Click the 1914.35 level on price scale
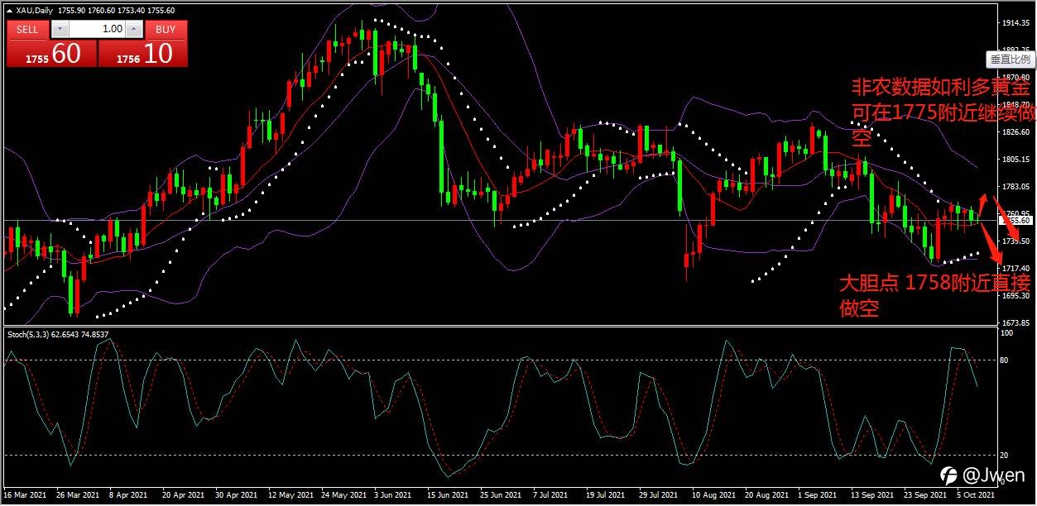Viewport: 1037px width, 506px height. (x=1015, y=23)
